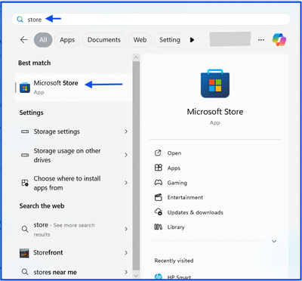Click magnifier icon beside 'store' web result
302x281 pixels.
(x=25, y=229)
